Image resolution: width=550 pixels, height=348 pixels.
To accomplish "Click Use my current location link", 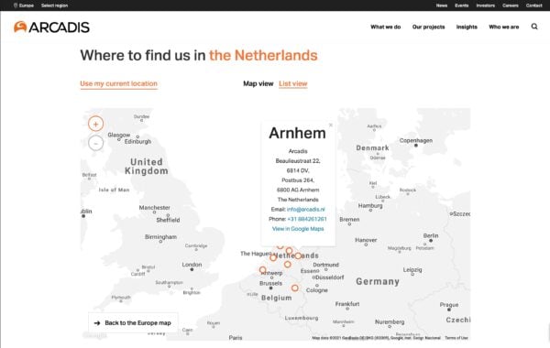I will (118, 83).
